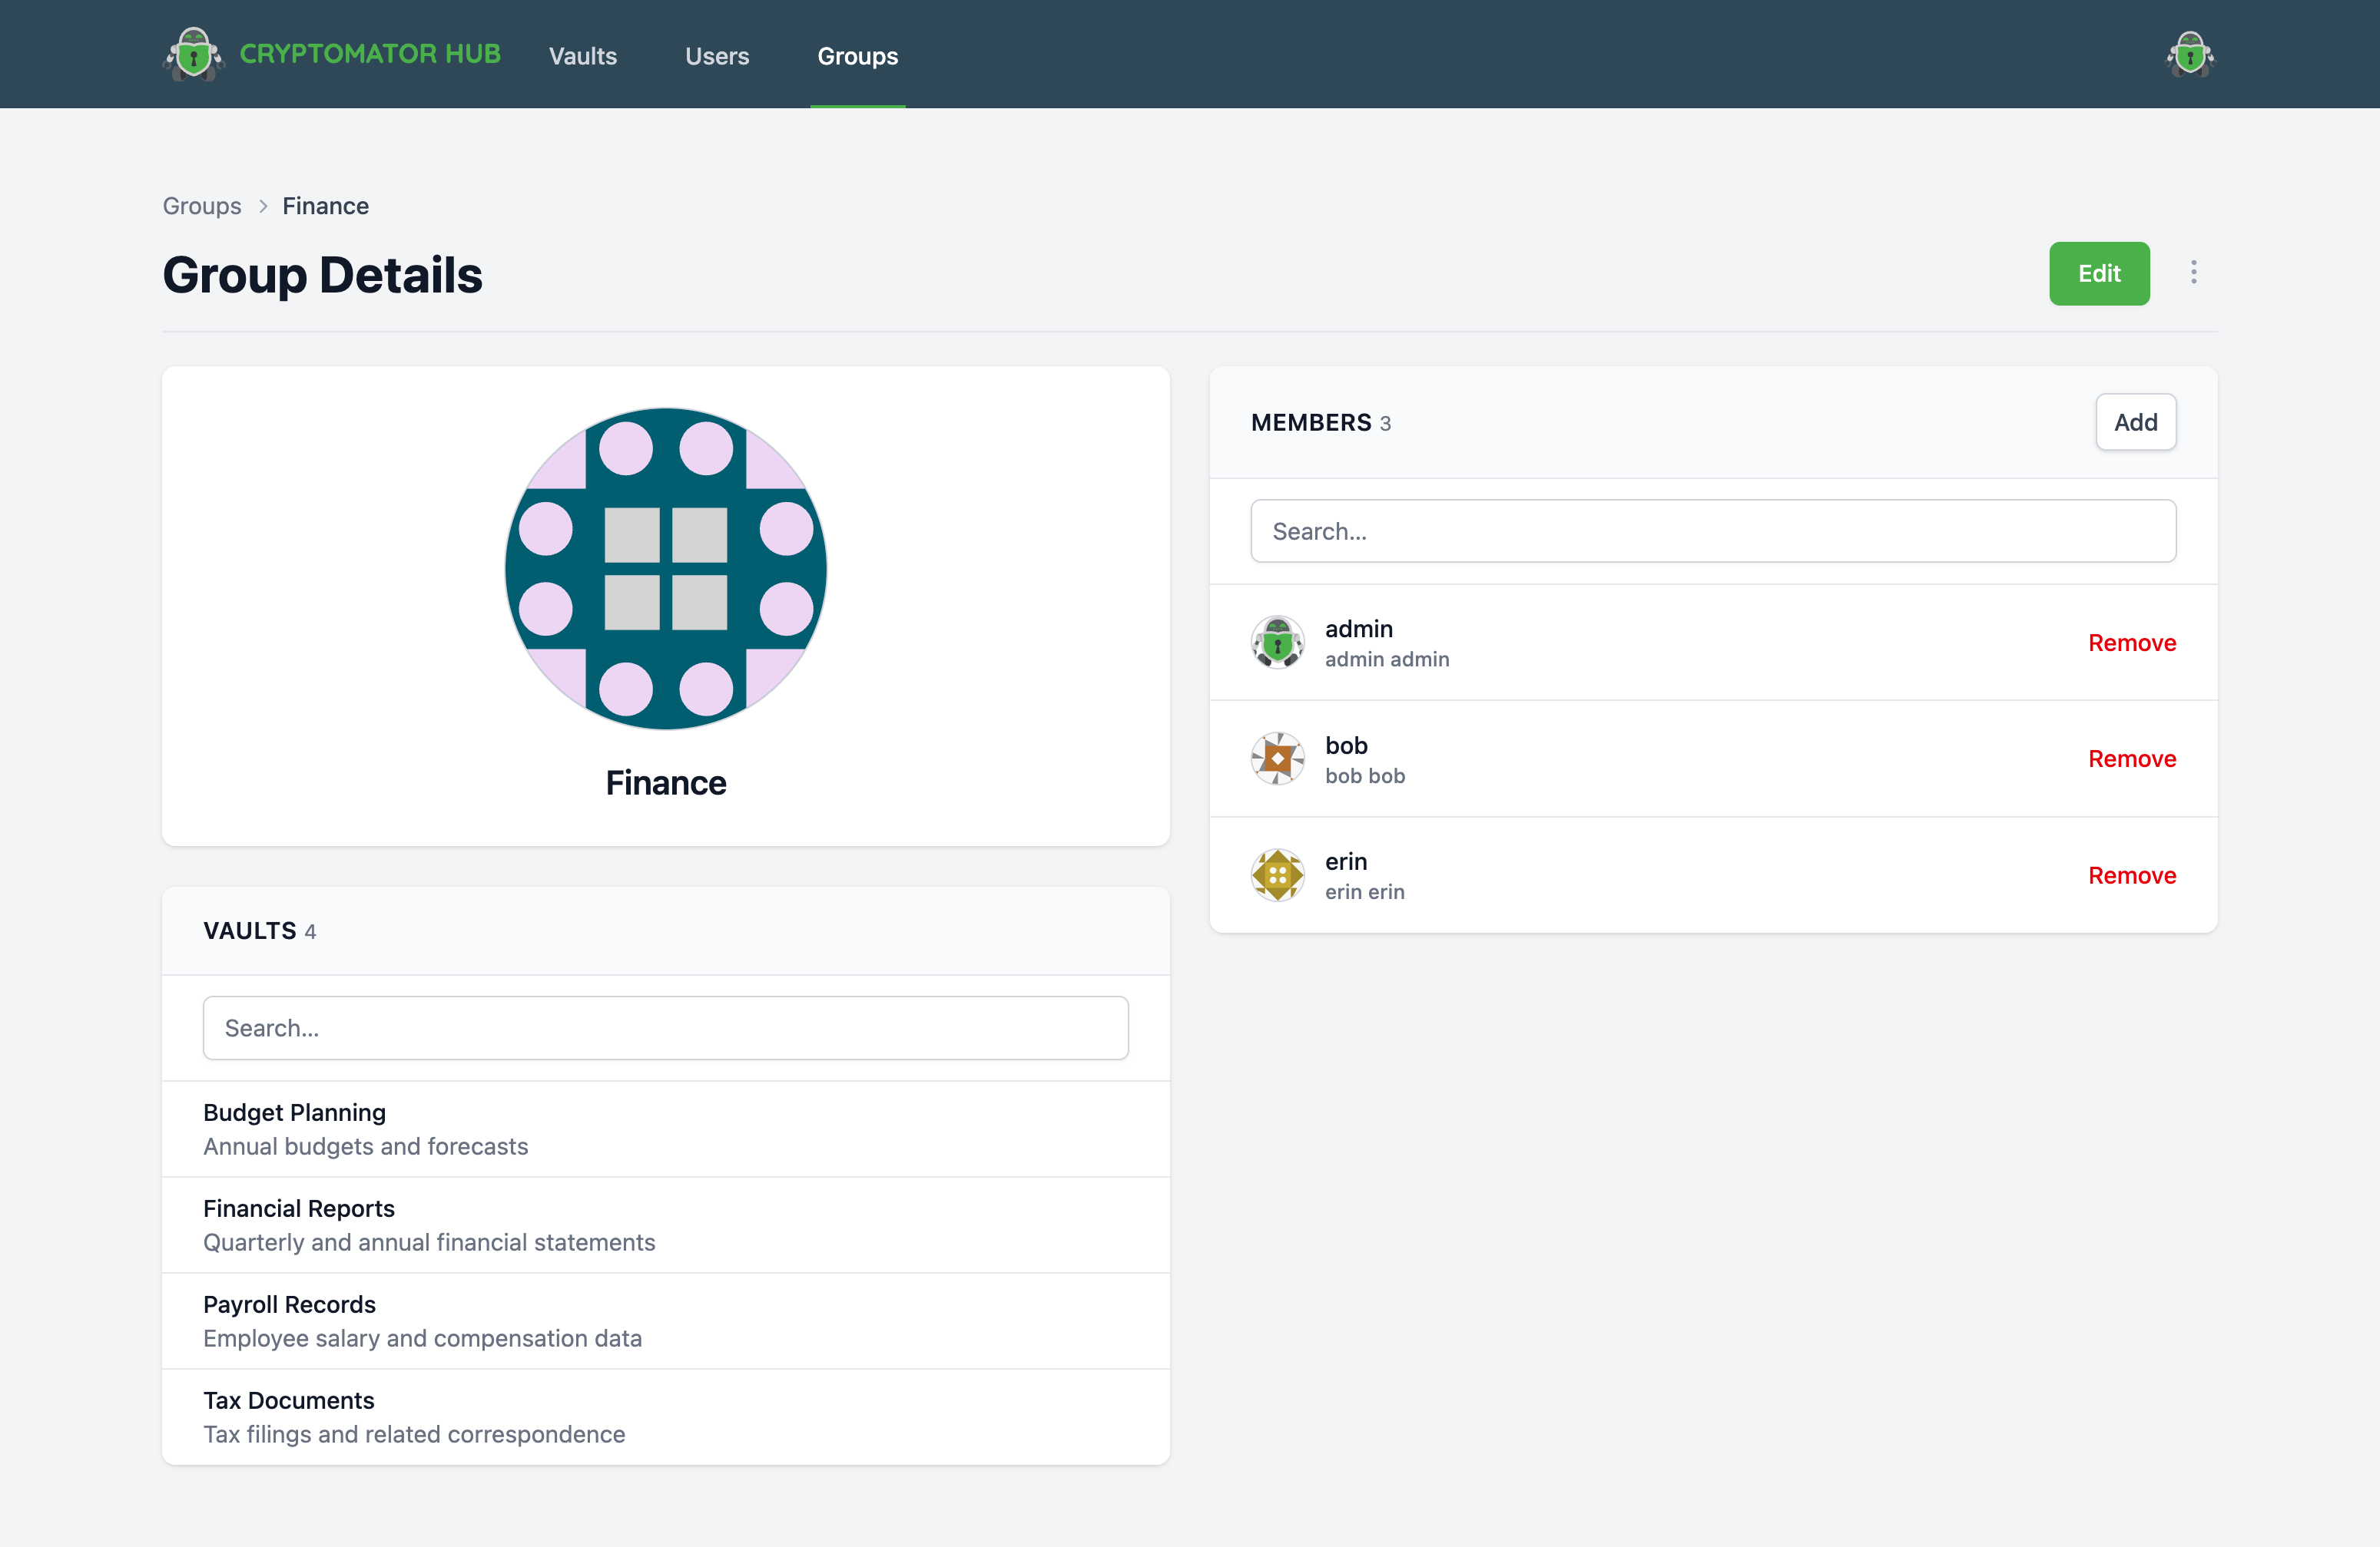Screen dimensions: 2380x1547
Task: Remove admin from the group
Action: [2131, 643]
